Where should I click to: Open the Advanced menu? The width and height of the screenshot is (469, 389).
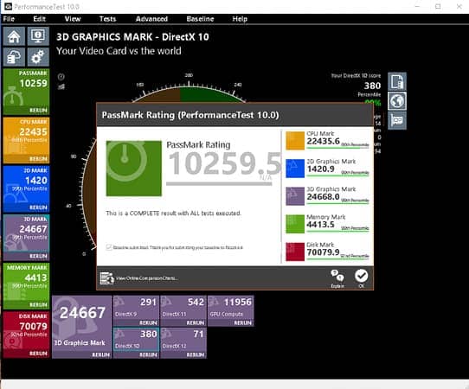click(x=151, y=19)
